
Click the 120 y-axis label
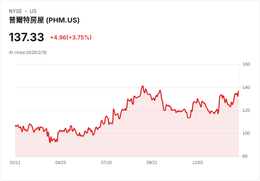coord(246,110)
